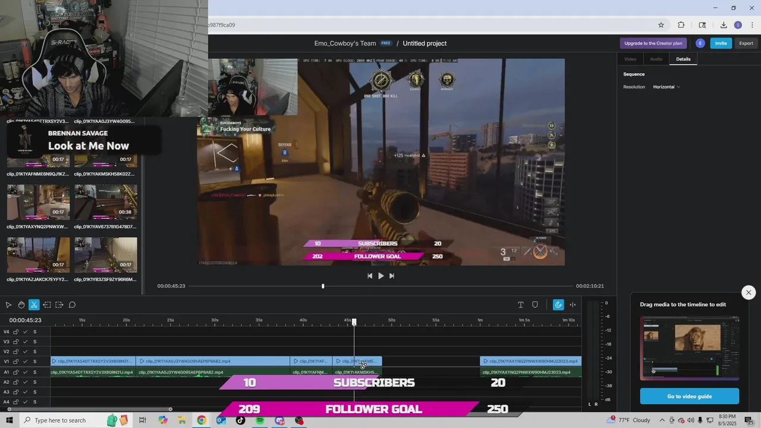This screenshot has height=428, width=761.
Task: Solo the A3 audio track
Action: tap(35, 392)
